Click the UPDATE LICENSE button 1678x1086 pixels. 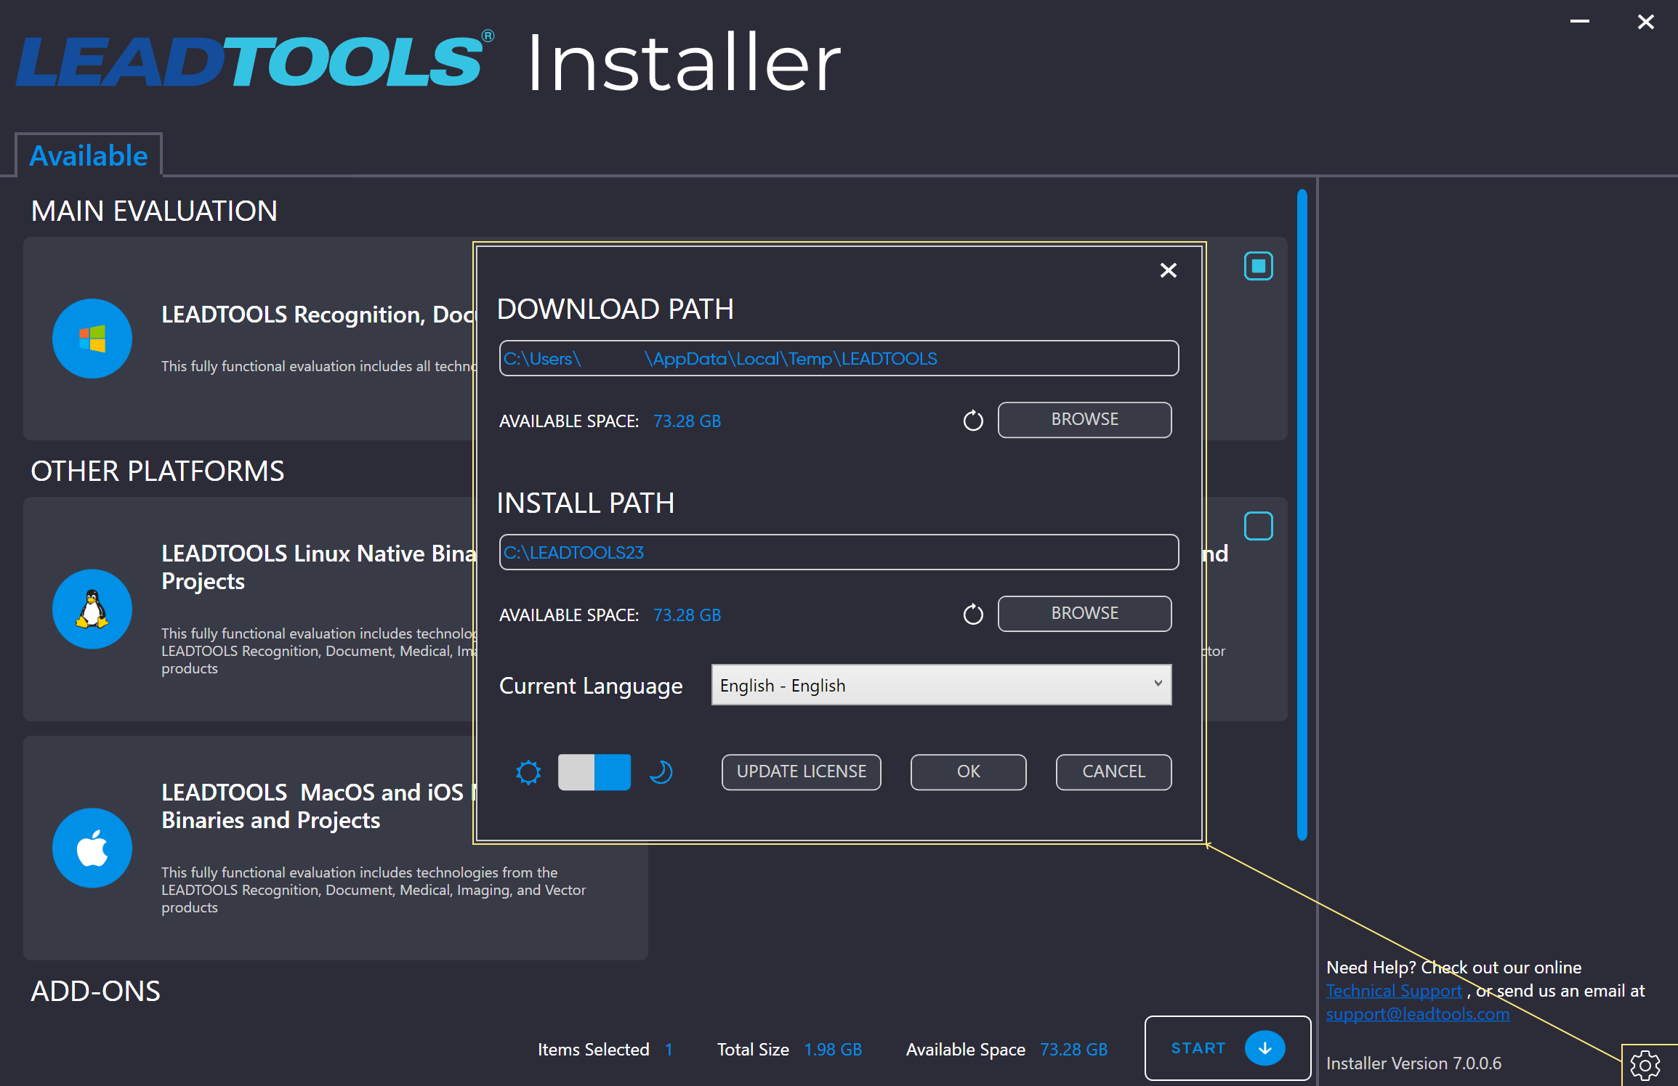coord(801,771)
